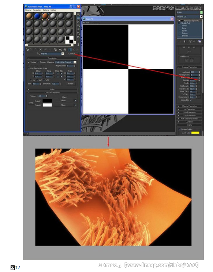Toggle U Mirror checkbox
Screen dimensions: 213x272
coord(57,73)
